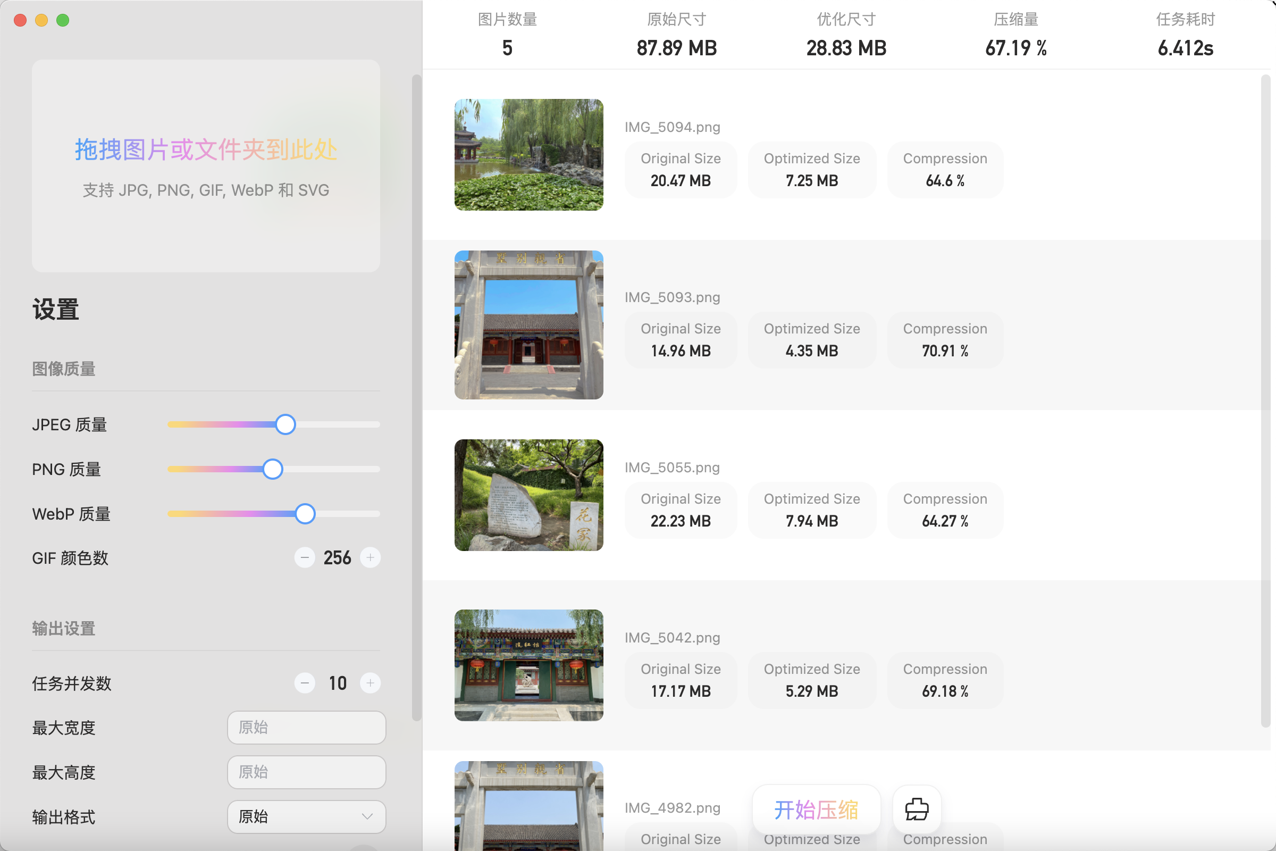The height and width of the screenshot is (851, 1276).
Task: Click the IMG_5093.png thumbnail
Action: pyautogui.click(x=528, y=324)
